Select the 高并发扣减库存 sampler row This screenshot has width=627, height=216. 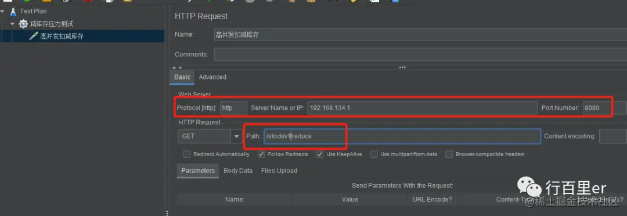tap(82, 36)
